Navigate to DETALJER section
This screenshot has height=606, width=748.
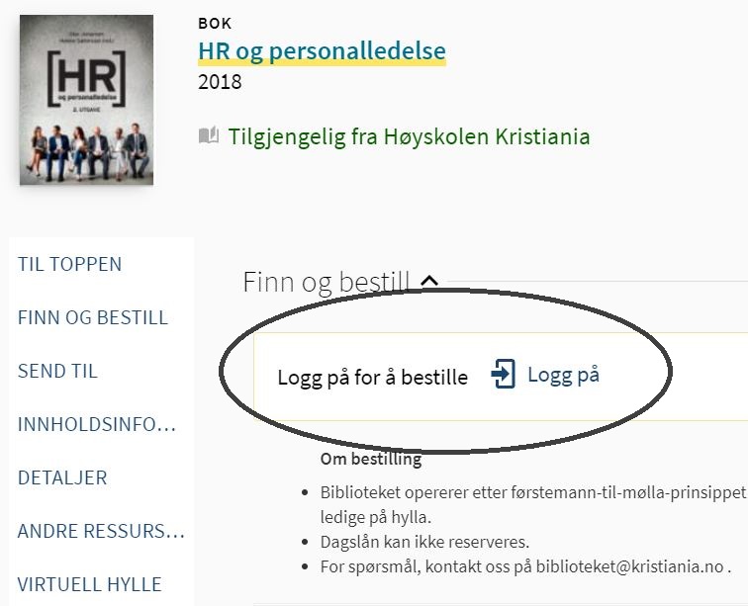pos(62,477)
